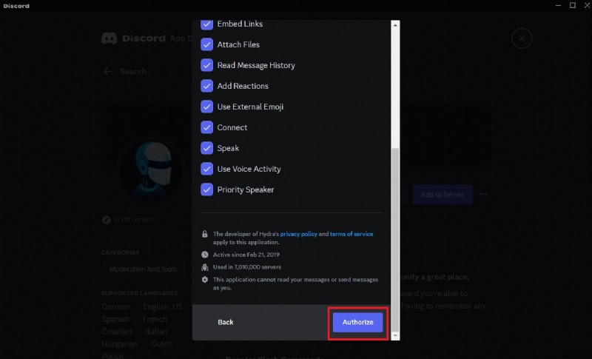Click the scrollbar down arrow in the dialog
Viewport: 592px width, 359px height.
[x=395, y=335]
